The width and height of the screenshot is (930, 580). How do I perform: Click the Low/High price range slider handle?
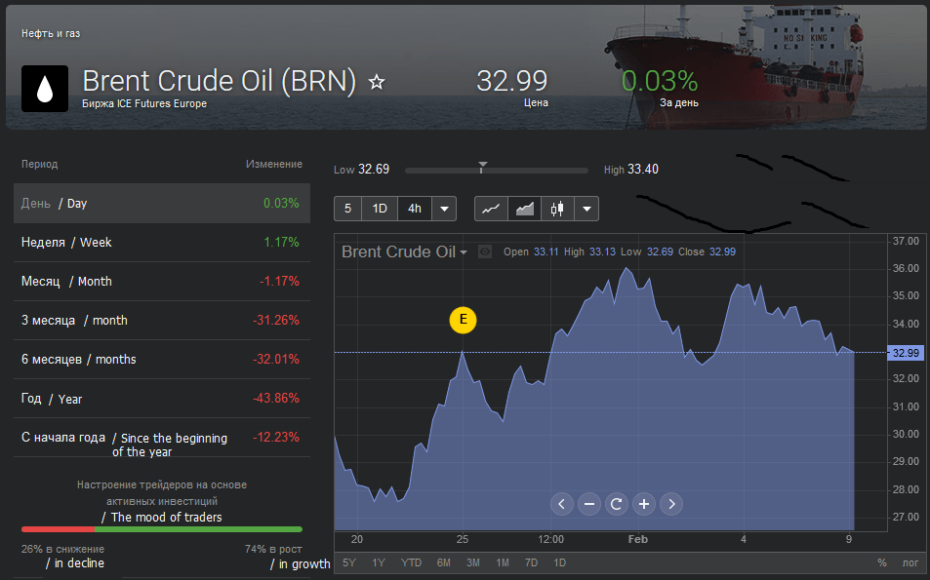[x=482, y=166]
